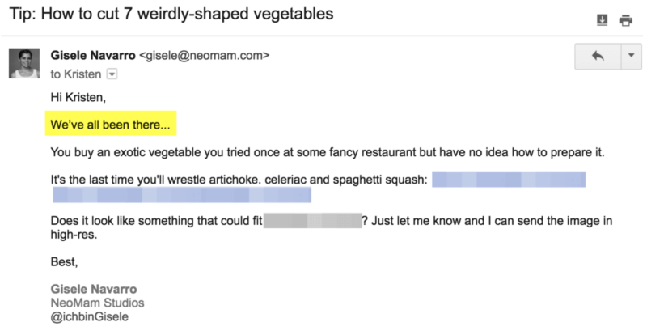Open the more options dropdown beside reply

[630, 56]
